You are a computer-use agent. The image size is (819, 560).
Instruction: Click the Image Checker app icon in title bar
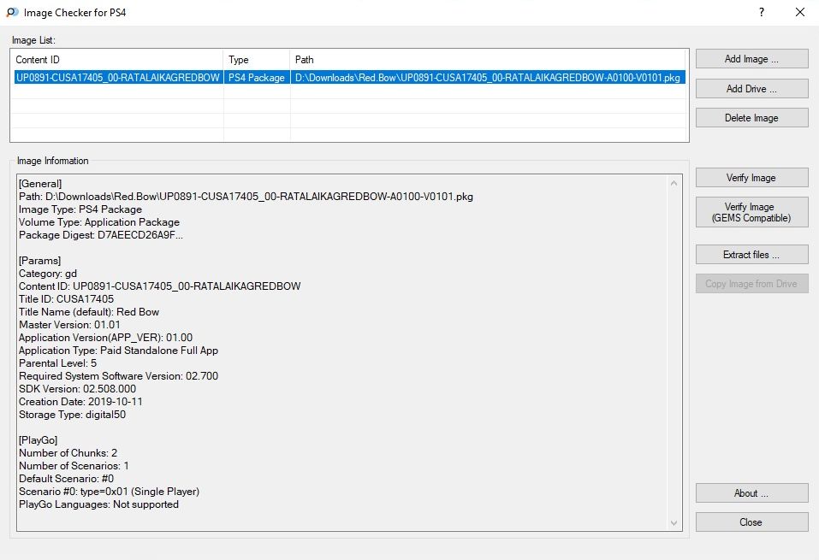click(x=12, y=12)
